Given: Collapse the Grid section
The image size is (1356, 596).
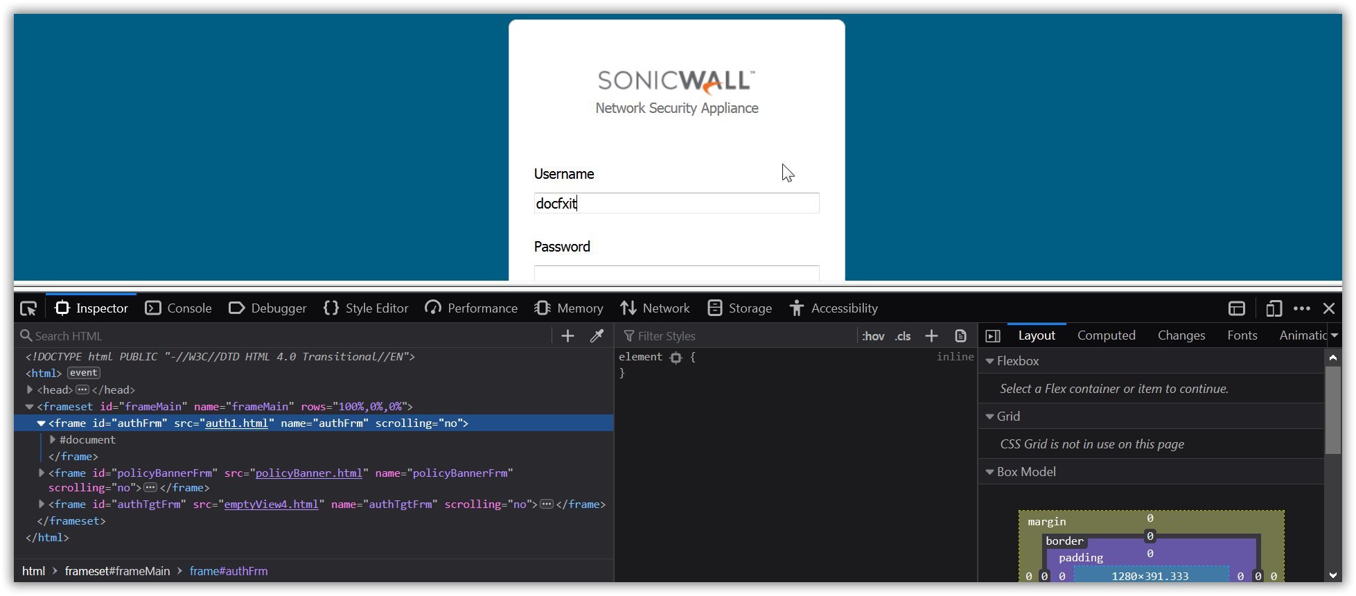Looking at the screenshot, I should pyautogui.click(x=990, y=417).
